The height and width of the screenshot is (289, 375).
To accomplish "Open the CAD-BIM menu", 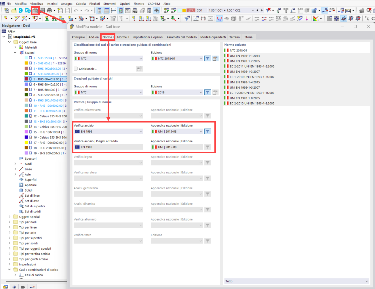I will (154, 4).
